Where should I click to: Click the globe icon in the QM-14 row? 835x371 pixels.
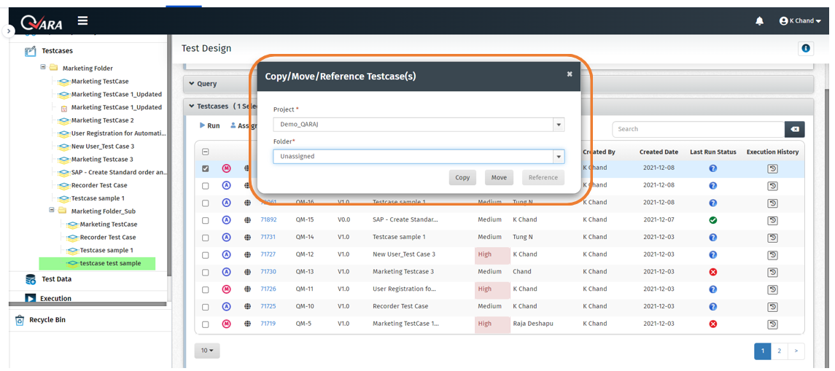[247, 238]
